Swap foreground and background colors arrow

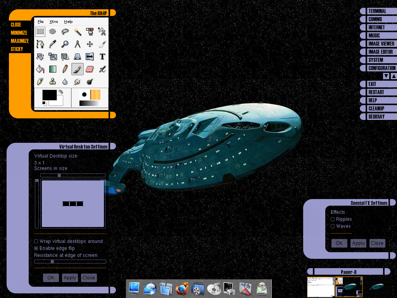pos(61,92)
